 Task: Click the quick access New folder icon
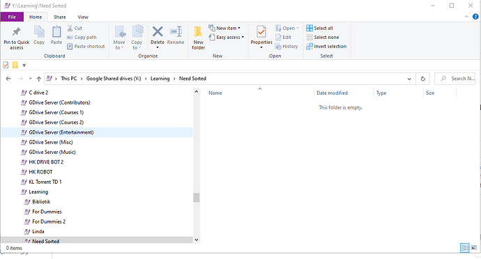tap(15, 65)
